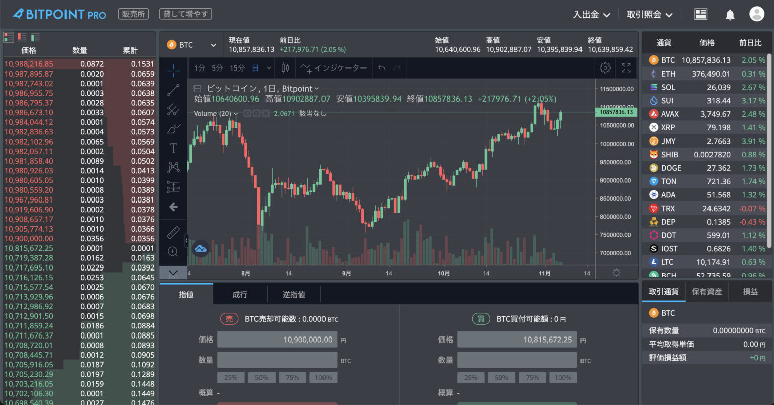Select the magnifier zoom tool
Screen dimensions: 774x405
point(173,251)
